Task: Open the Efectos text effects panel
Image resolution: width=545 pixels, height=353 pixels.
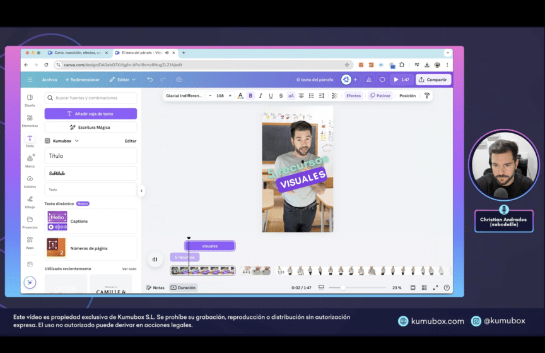Action: (353, 96)
